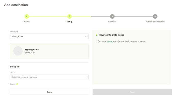
Task: Open the Yotpo website link
Action: 110,41
